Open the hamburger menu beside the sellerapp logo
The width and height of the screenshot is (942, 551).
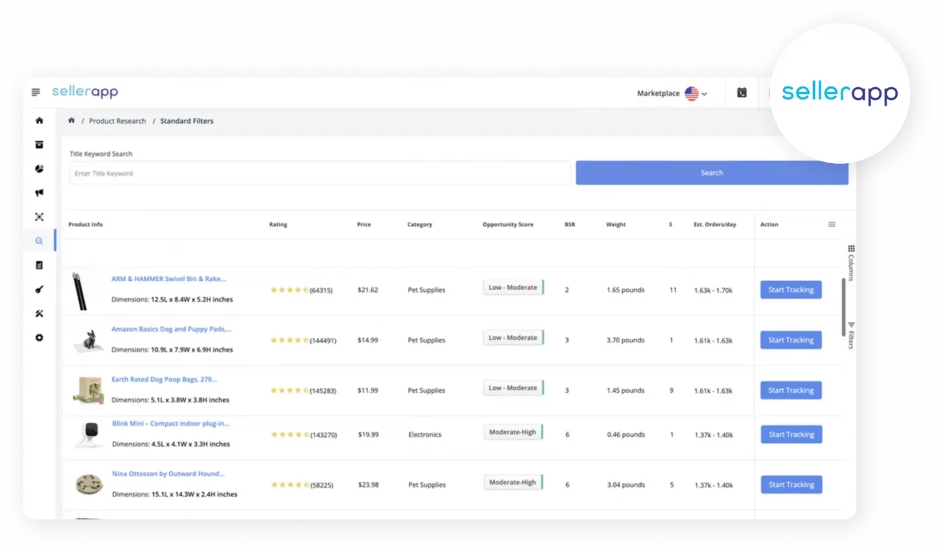[x=36, y=92]
